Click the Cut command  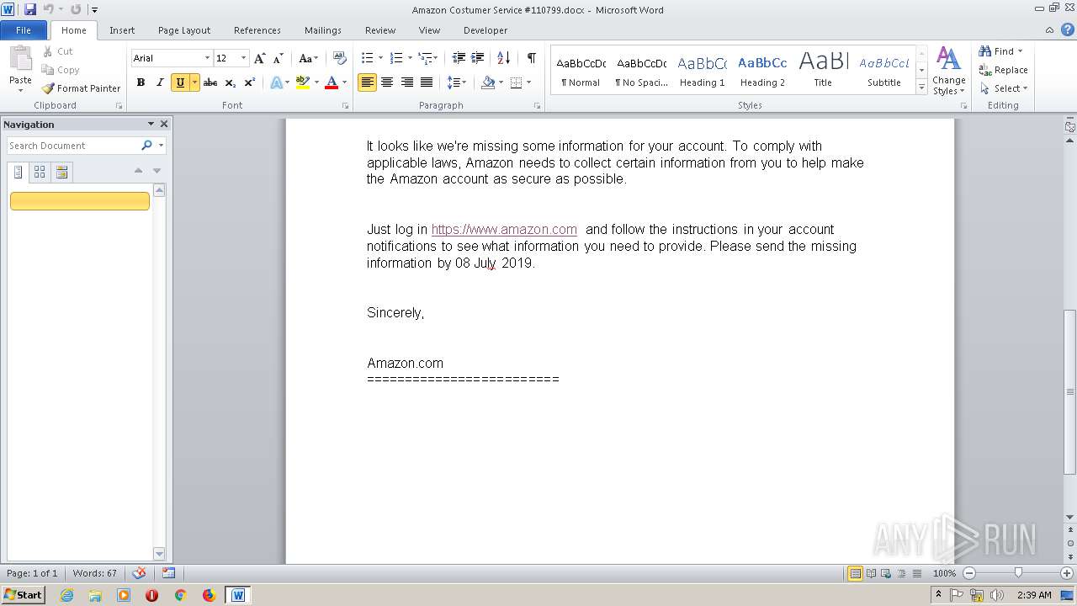(58, 51)
